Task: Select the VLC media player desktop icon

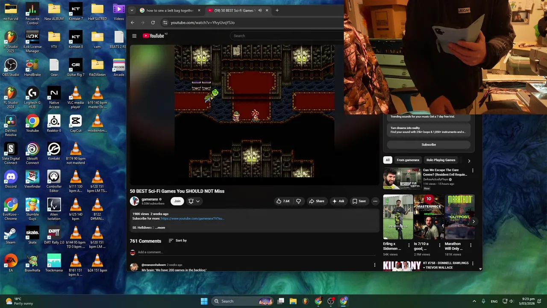Action: click(x=76, y=98)
